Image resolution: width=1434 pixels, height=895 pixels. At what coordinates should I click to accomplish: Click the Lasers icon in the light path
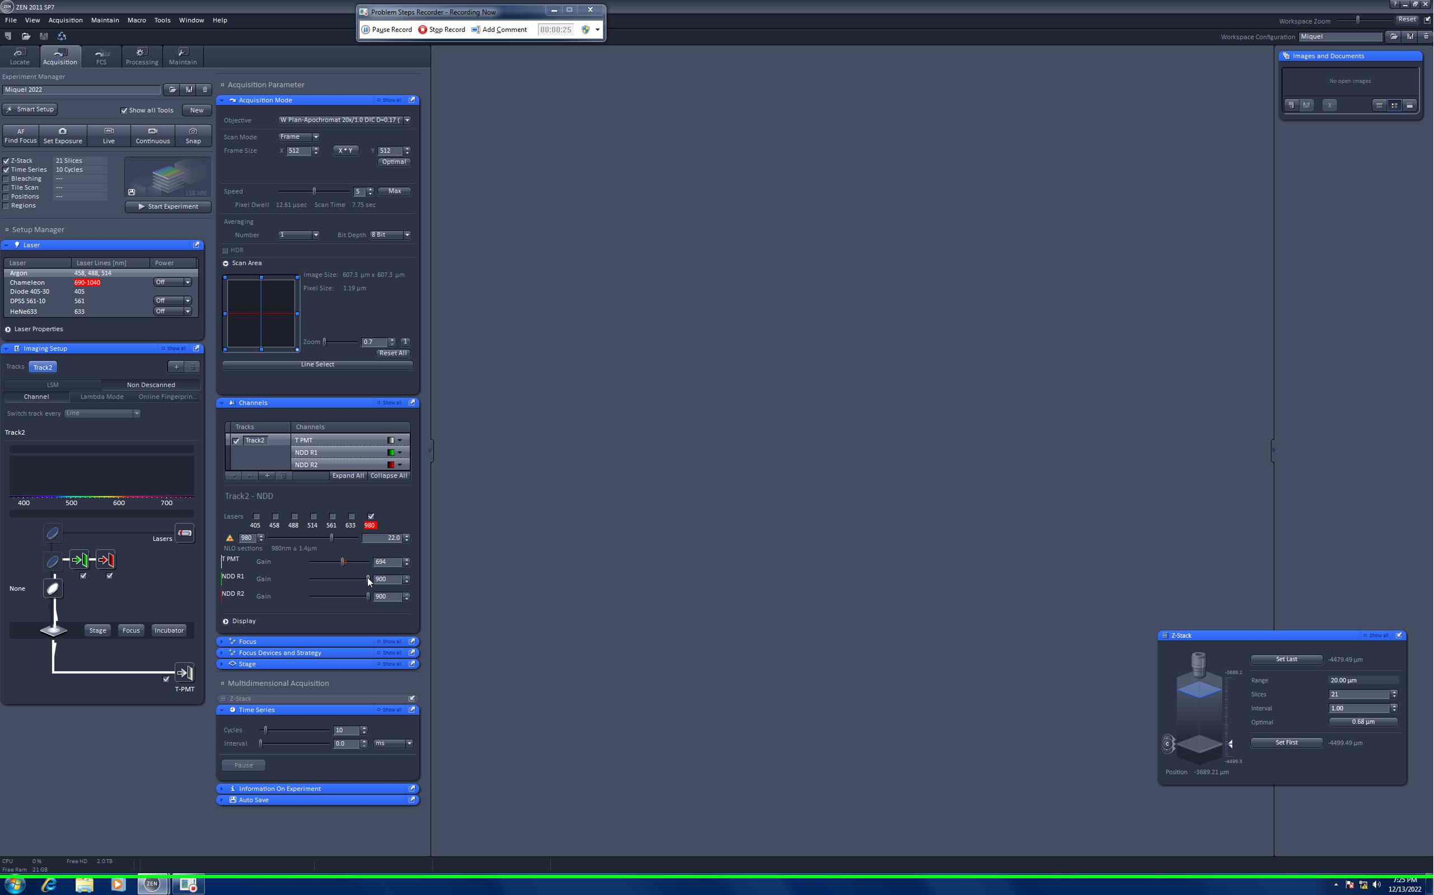(184, 533)
